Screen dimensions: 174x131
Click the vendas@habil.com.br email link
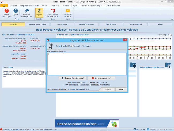[x=79, y=82]
